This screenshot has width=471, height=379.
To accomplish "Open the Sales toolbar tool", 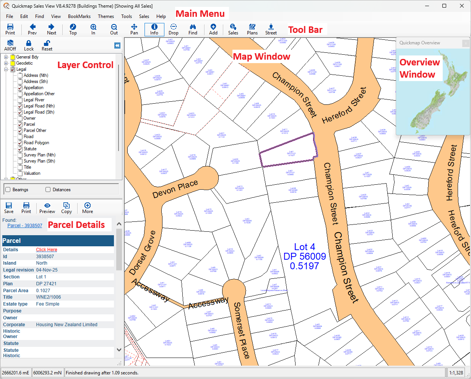I will coord(233,29).
